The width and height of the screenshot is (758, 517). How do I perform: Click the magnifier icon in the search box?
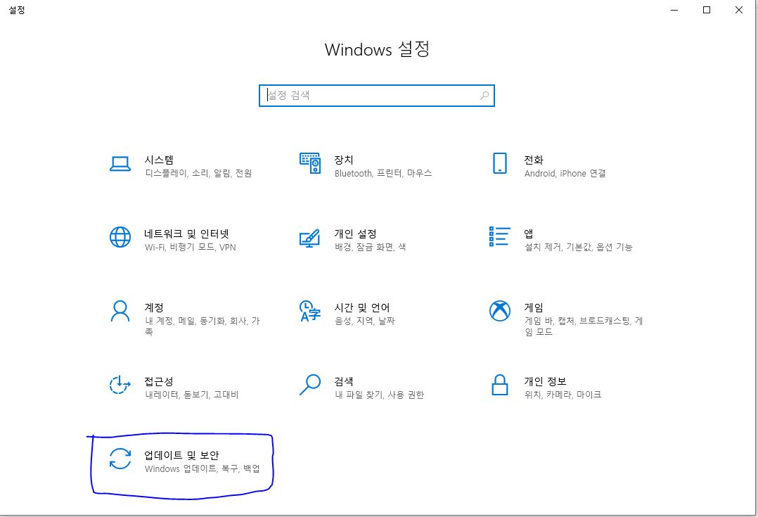pyautogui.click(x=484, y=96)
